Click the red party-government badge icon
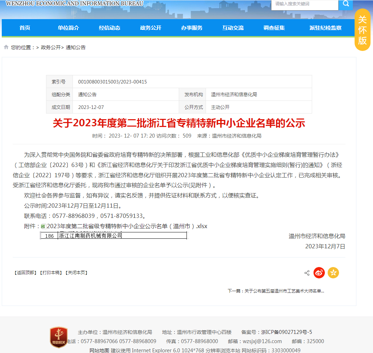373x353 pixels. click(58, 337)
